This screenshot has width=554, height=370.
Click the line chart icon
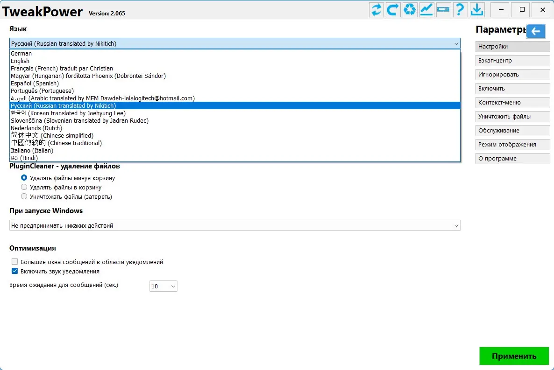pyautogui.click(x=426, y=9)
